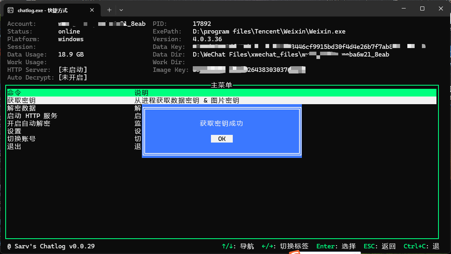Maximize the terminal window
451x254 pixels.
click(x=422, y=8)
